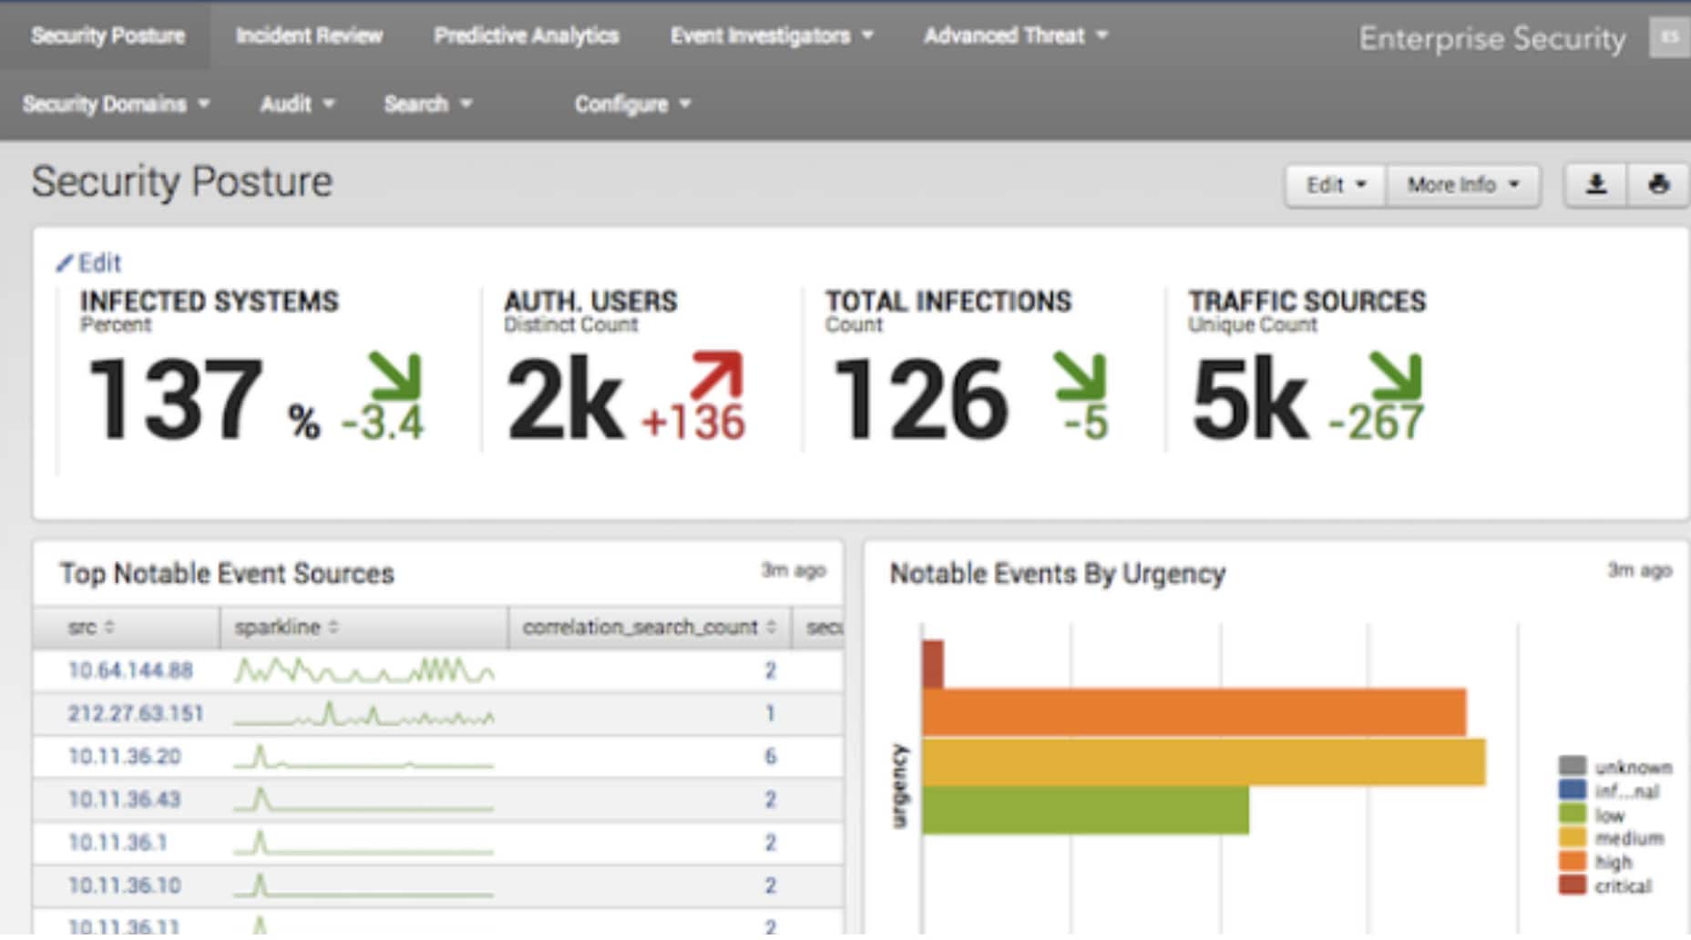Toggle the medium legend swatch
1691x940 pixels.
click(x=1573, y=838)
